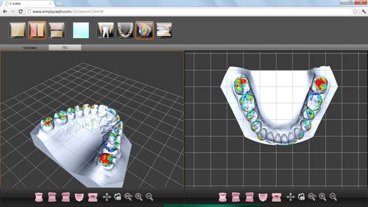Screen dimensions: 368x207
Task: Show lower arch view in right viewport
Action: click(276, 197)
